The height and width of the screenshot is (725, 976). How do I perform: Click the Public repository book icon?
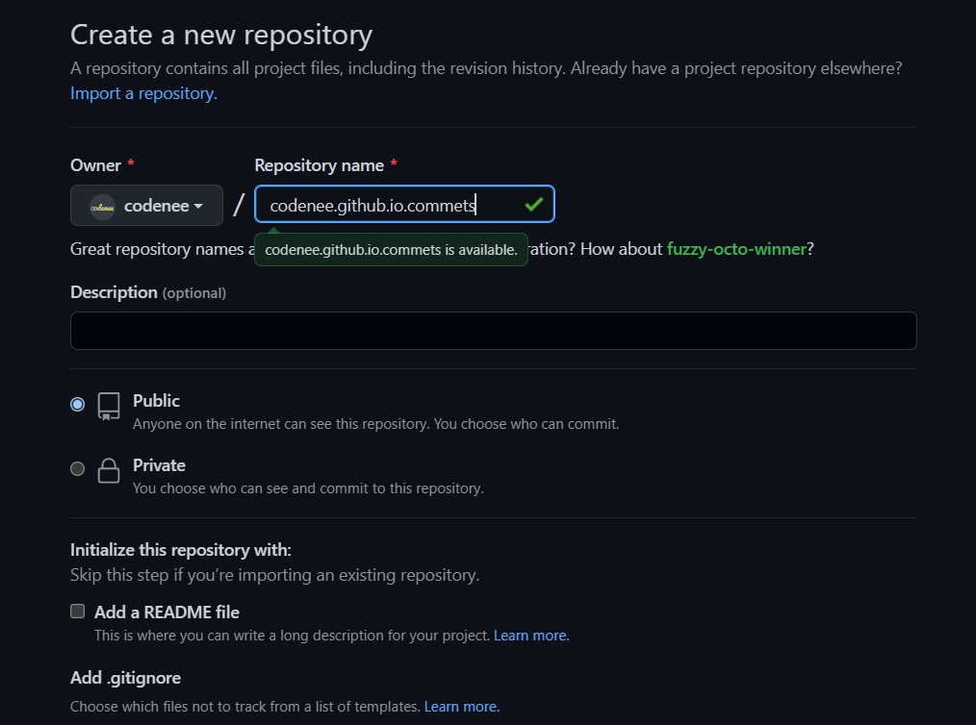[x=109, y=407]
